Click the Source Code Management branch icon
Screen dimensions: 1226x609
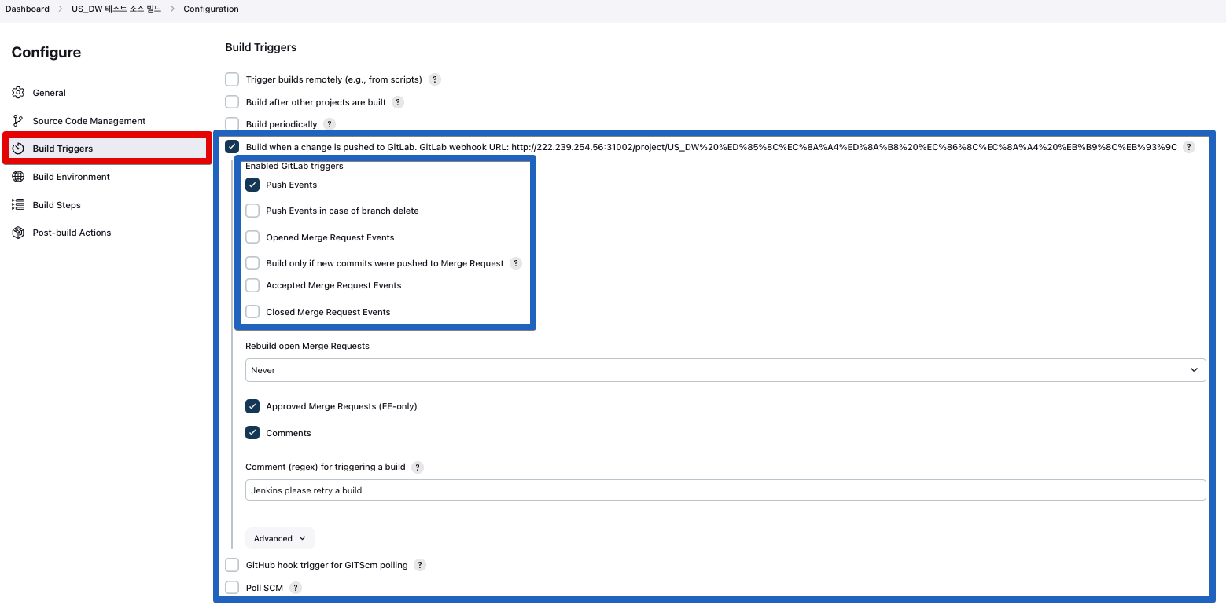(18, 120)
